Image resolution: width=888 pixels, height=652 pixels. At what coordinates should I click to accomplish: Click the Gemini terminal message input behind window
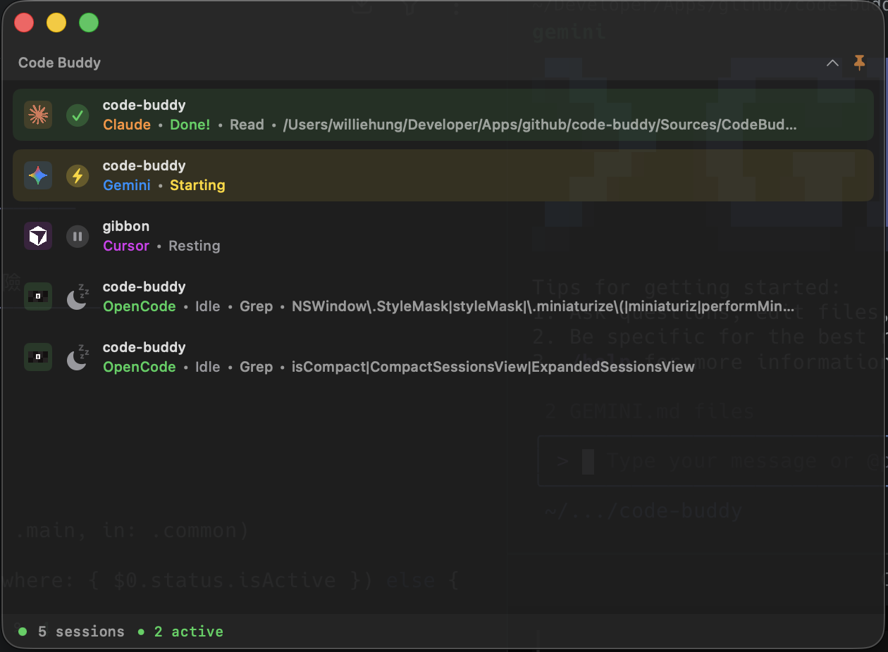[x=712, y=461]
